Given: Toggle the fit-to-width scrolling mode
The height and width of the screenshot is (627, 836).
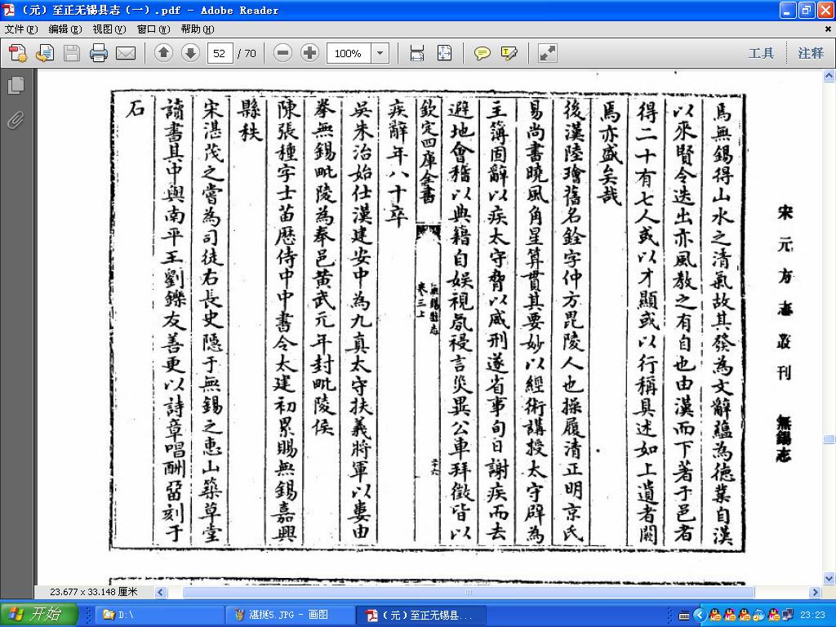Looking at the screenshot, I should coord(417,53).
